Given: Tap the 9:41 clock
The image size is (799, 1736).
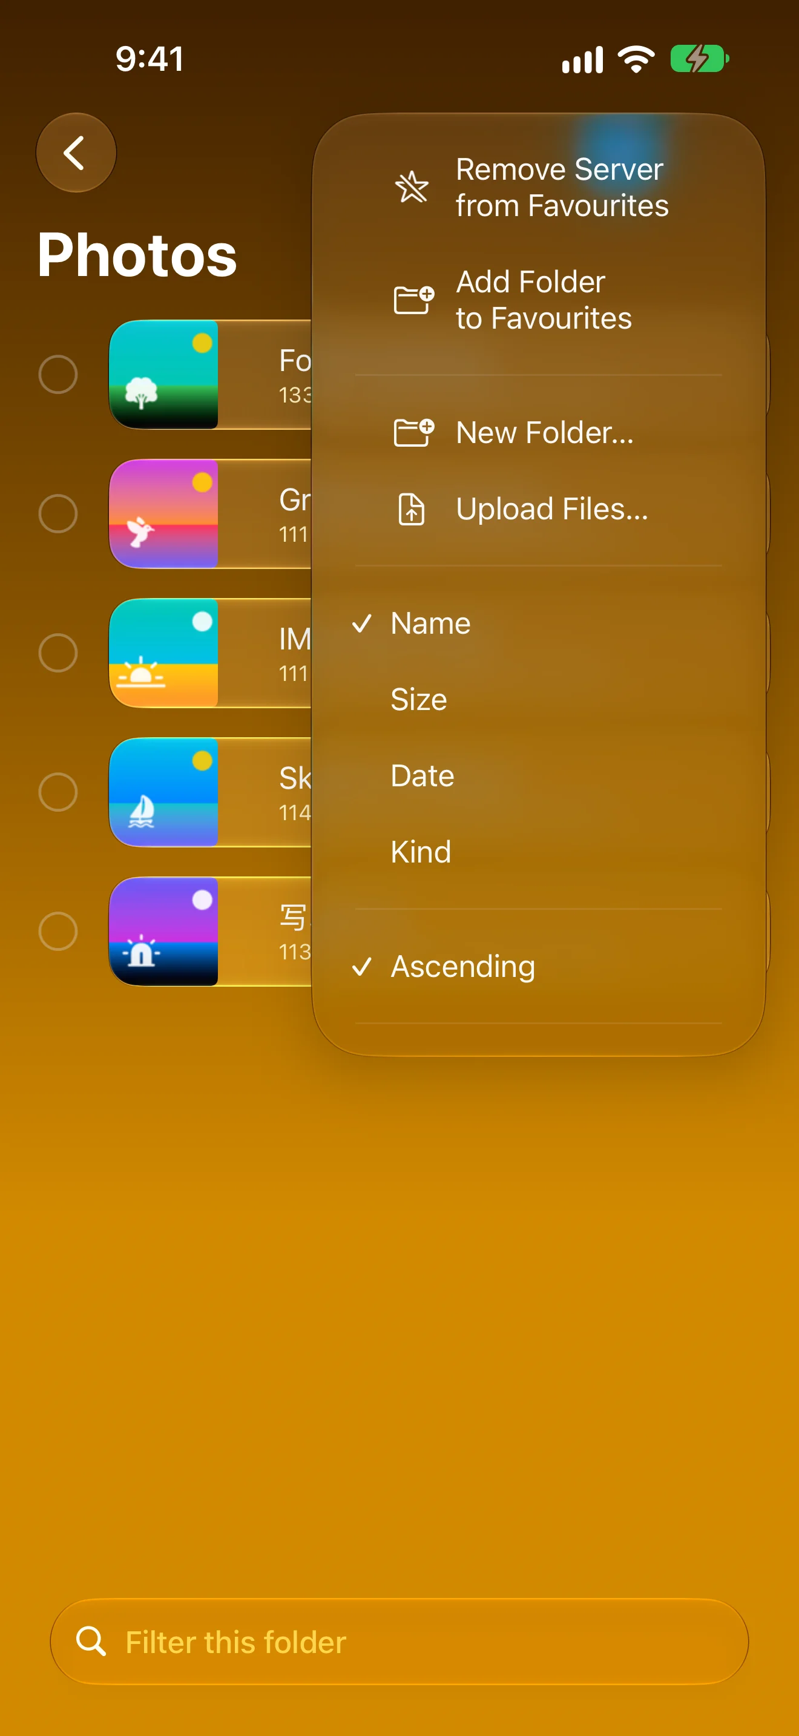Looking at the screenshot, I should click(150, 59).
